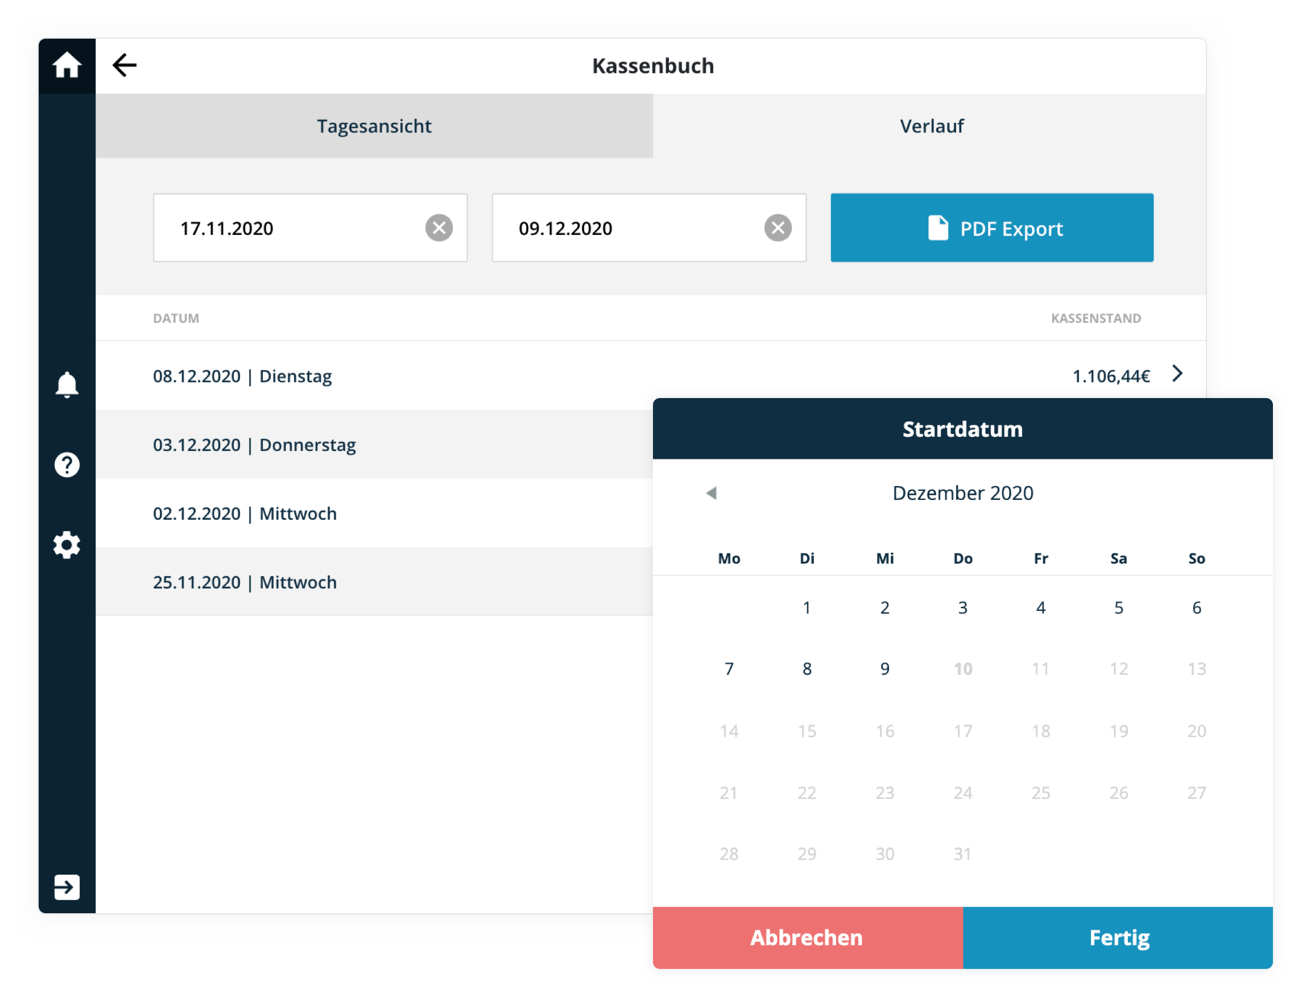Click the PDF Export button
Screen dimensions: 1290x986
point(992,227)
